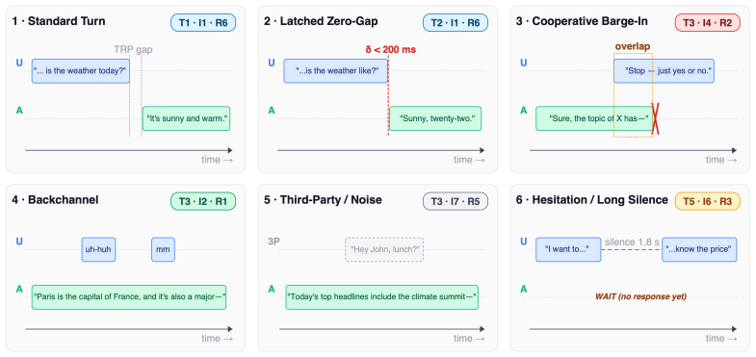Click the δ < 200 ms red label

pos(391,50)
